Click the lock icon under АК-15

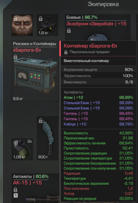point(15,190)
